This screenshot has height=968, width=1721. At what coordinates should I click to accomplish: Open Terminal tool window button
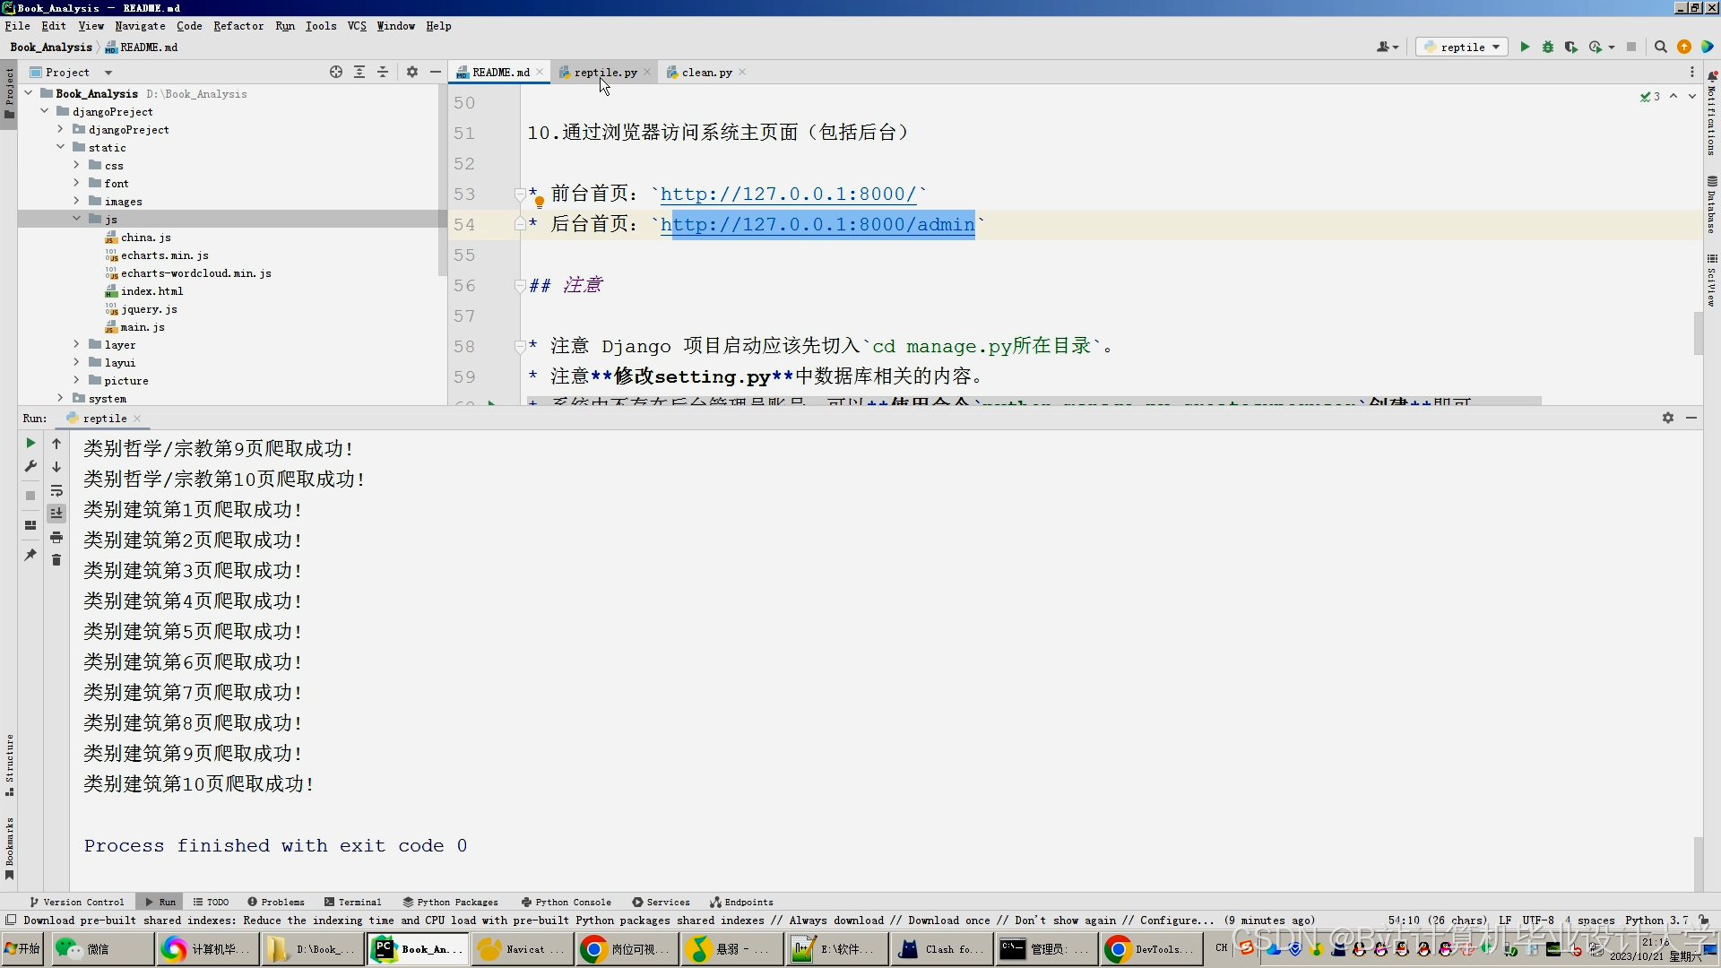click(353, 902)
